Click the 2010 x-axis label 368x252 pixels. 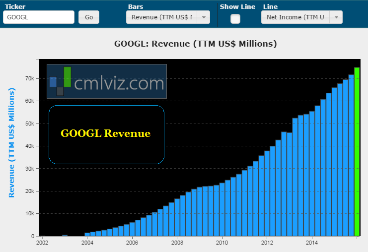tap(222, 243)
